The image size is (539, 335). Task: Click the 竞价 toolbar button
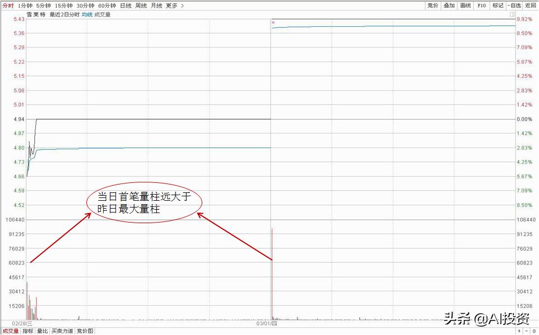433,6
